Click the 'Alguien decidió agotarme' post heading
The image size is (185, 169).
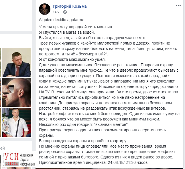[x=62, y=20]
